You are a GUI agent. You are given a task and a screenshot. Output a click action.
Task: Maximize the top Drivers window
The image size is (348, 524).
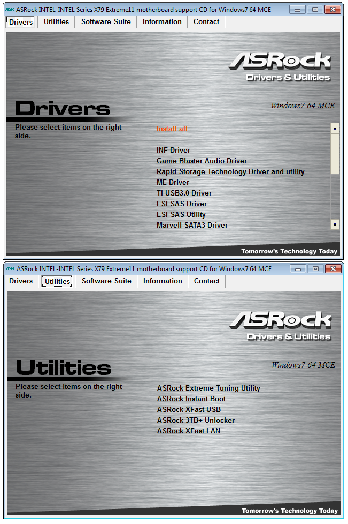click(x=315, y=9)
